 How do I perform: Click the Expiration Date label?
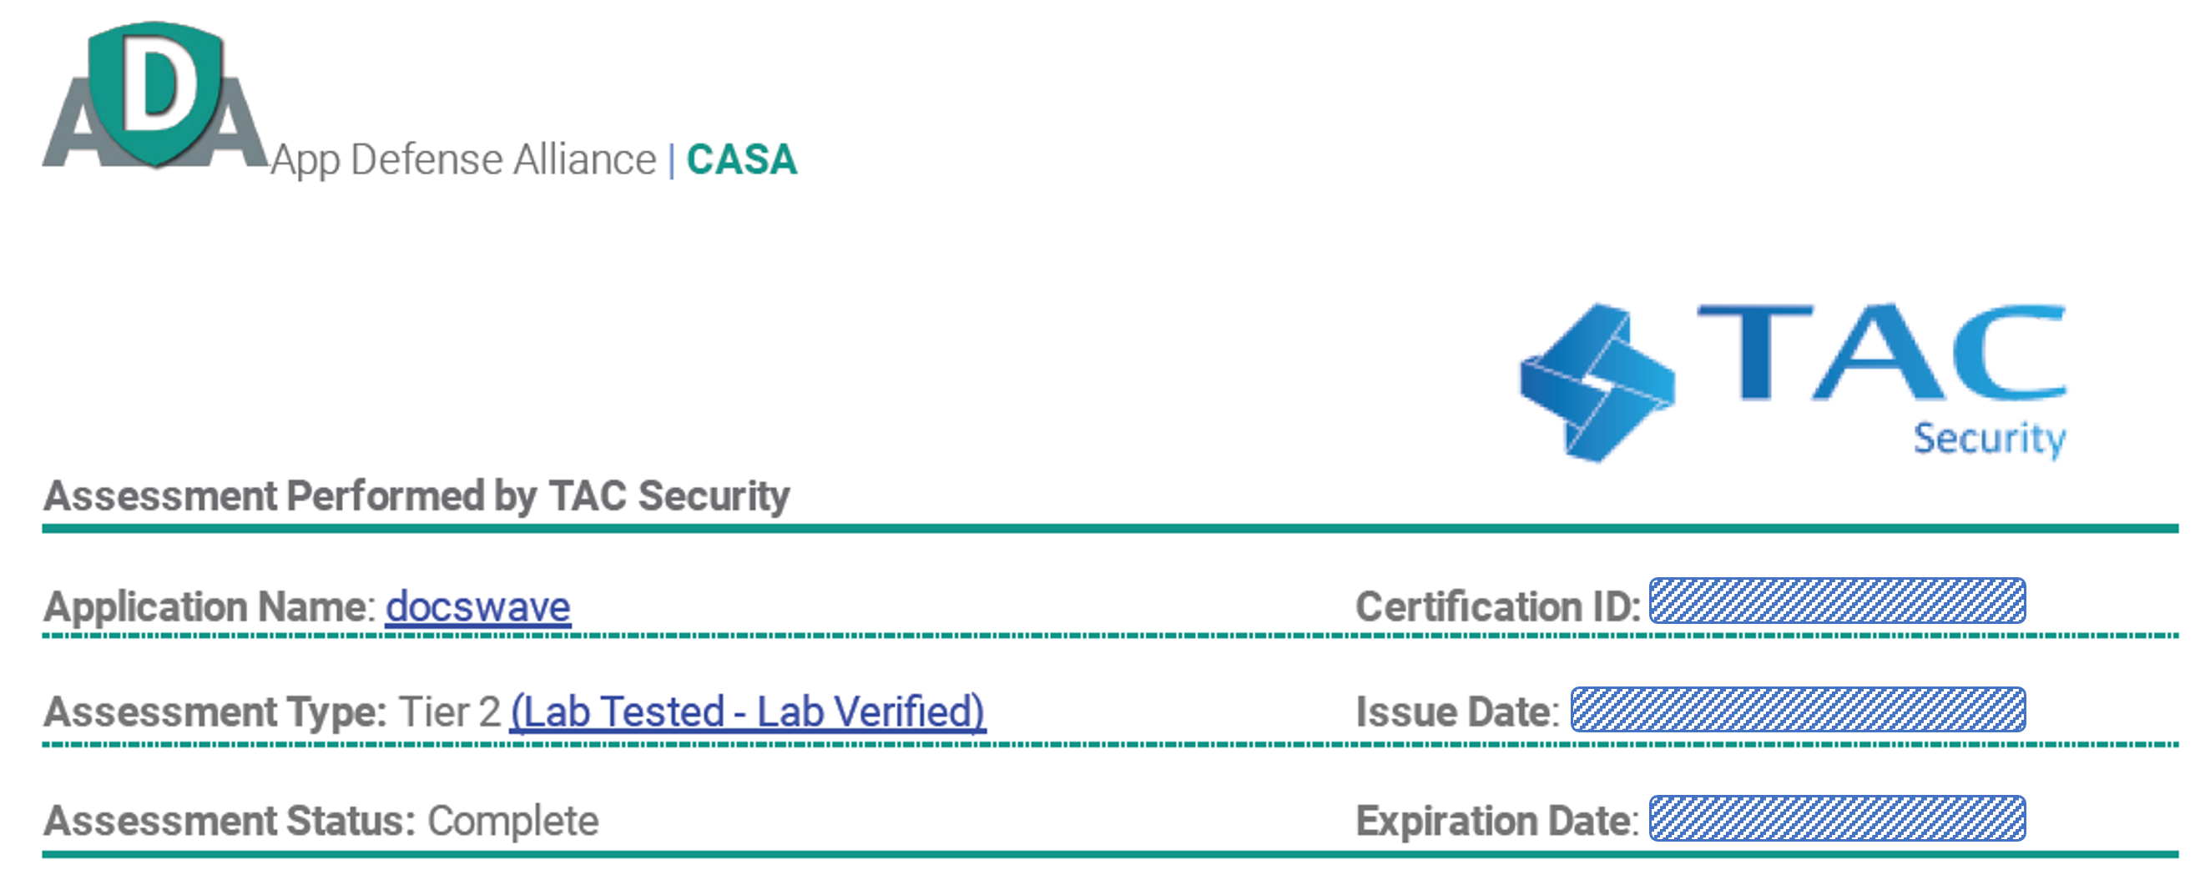pos(1497,820)
